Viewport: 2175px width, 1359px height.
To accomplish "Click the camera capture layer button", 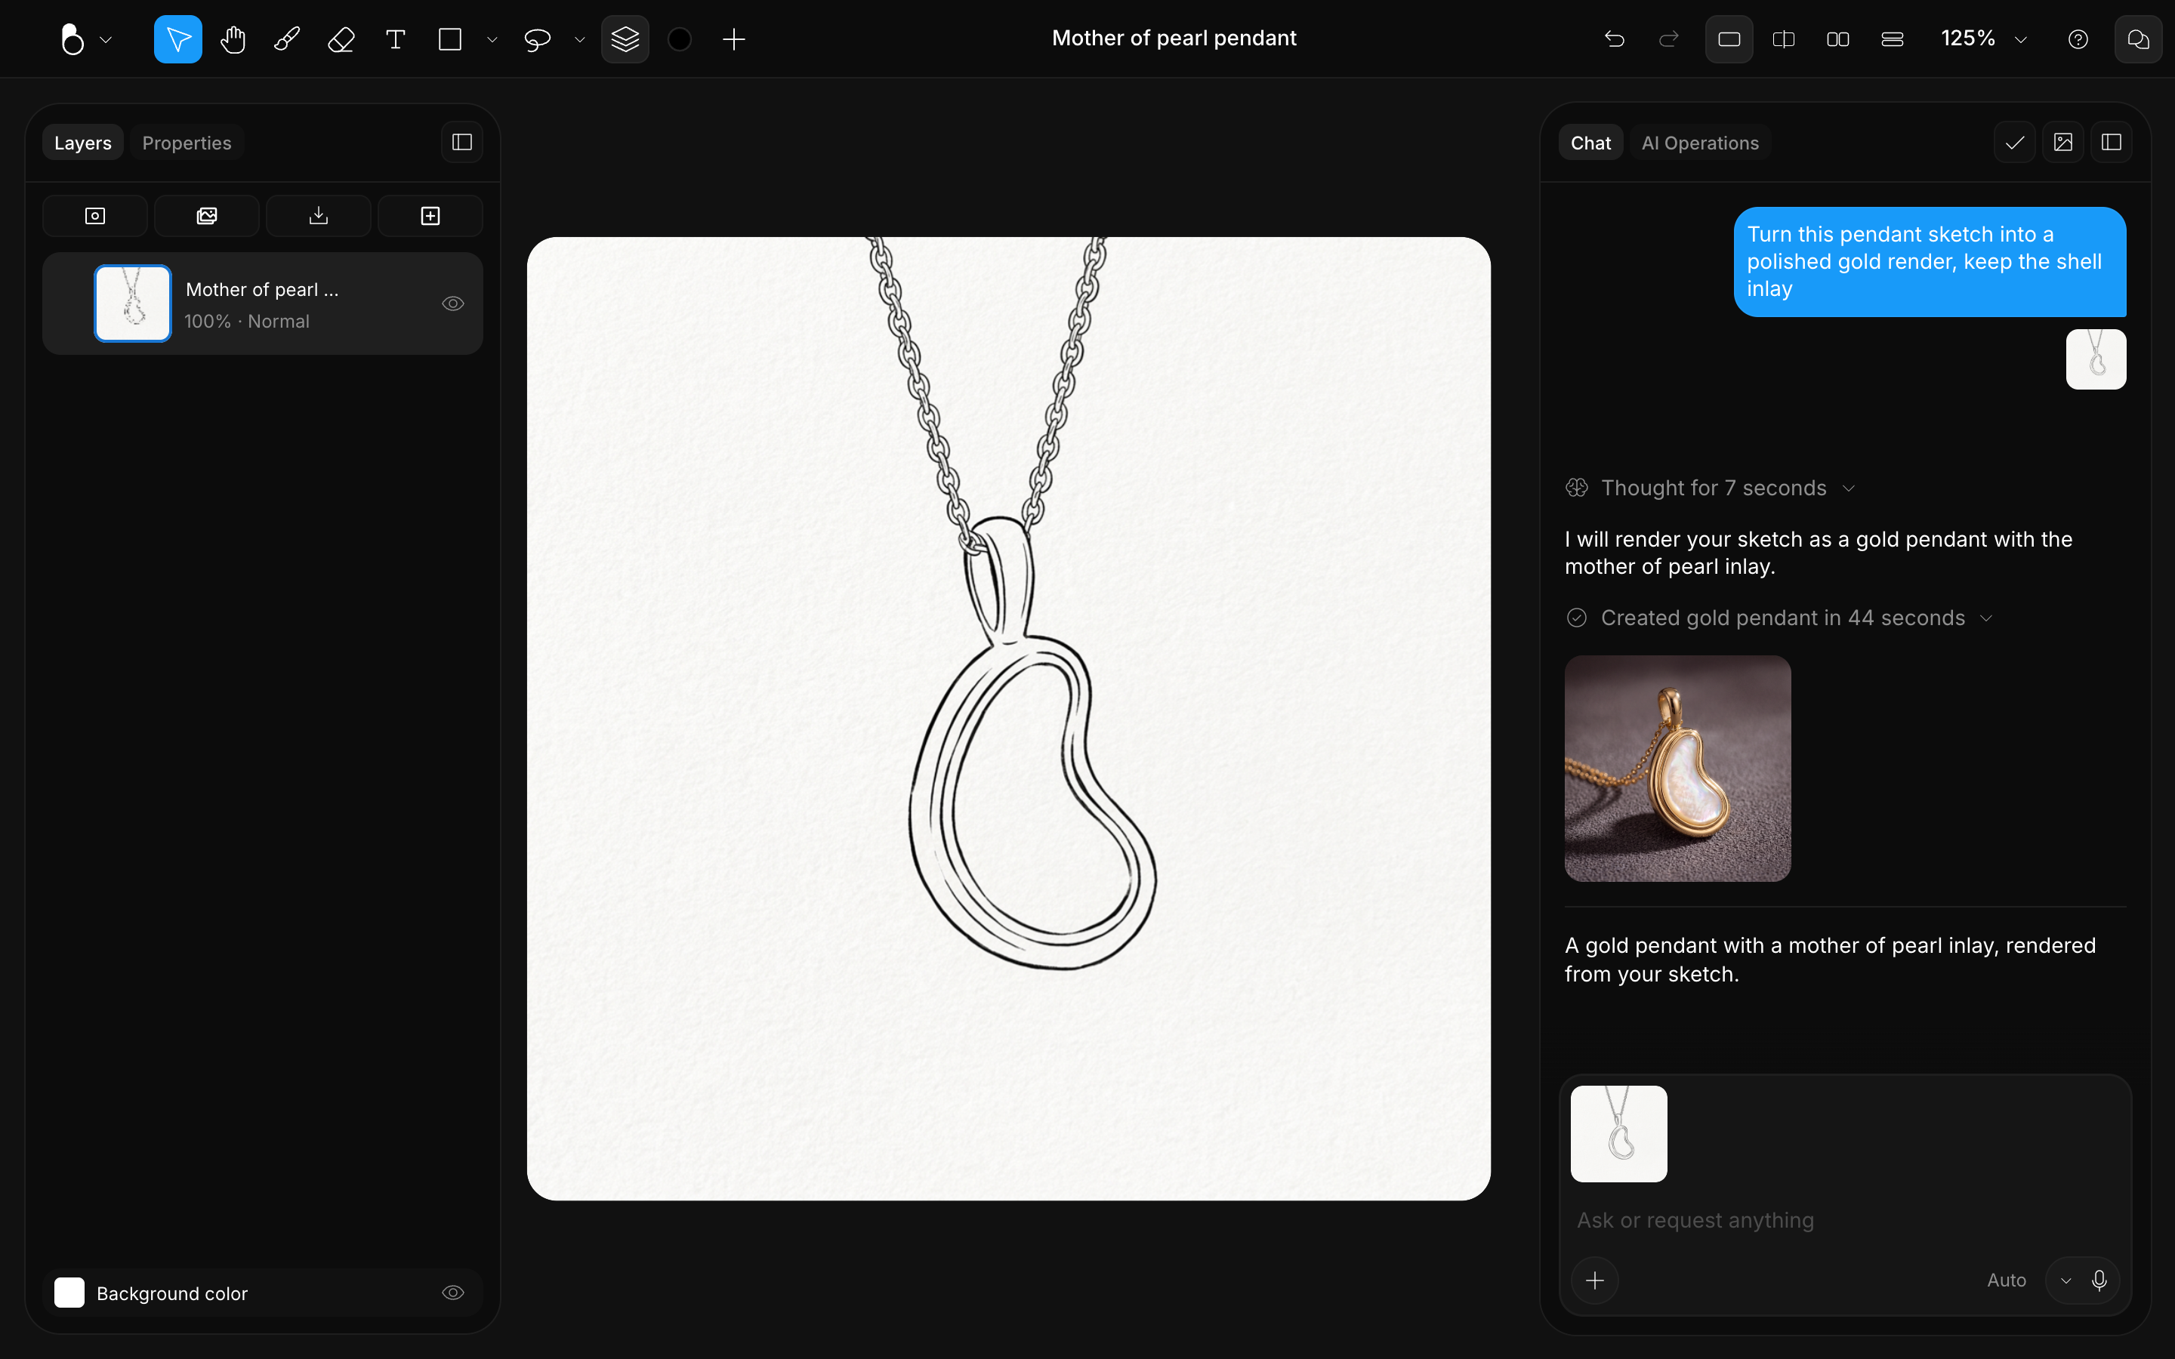I will pyautogui.click(x=95, y=216).
